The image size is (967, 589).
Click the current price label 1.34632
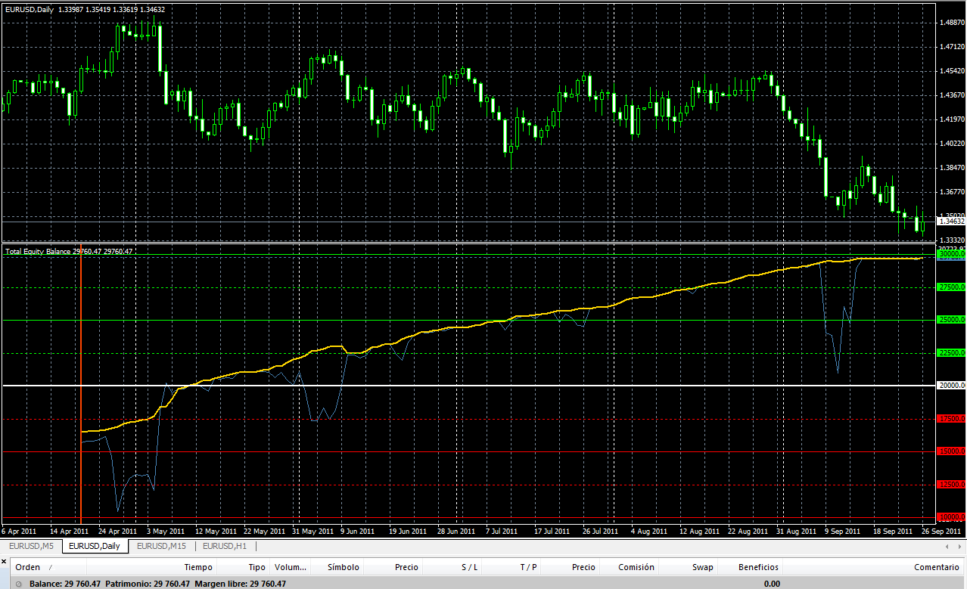(951, 221)
